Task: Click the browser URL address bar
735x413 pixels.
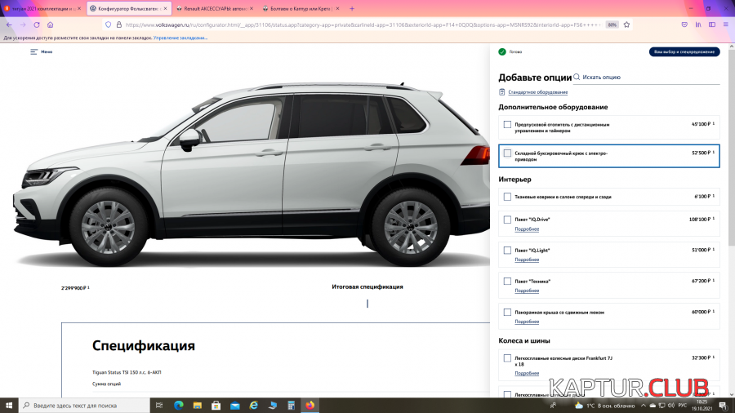Action: 363,24
